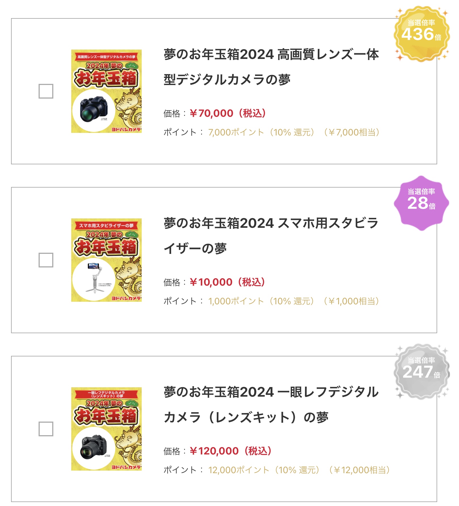
Task: Click the ¥120,000（税込）price text
Action: click(231, 451)
